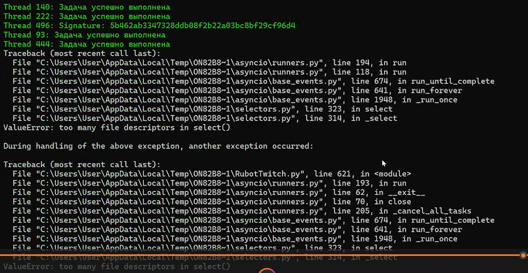Click the Thread 496 signature hash

[203, 26]
